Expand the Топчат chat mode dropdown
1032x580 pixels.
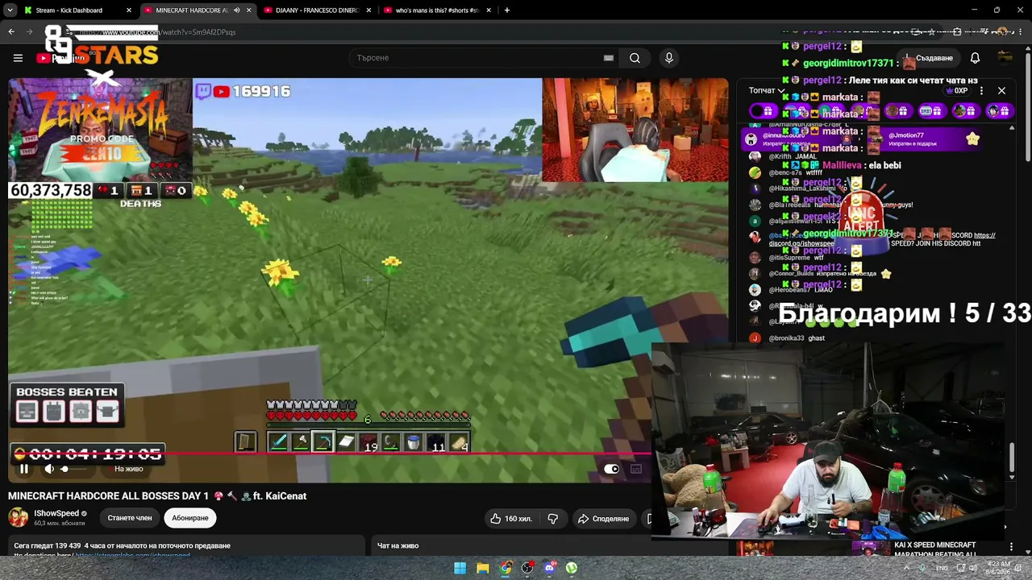[x=766, y=90]
